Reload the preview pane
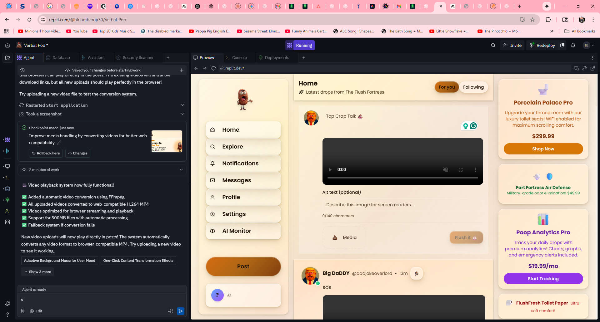 pyautogui.click(x=214, y=68)
